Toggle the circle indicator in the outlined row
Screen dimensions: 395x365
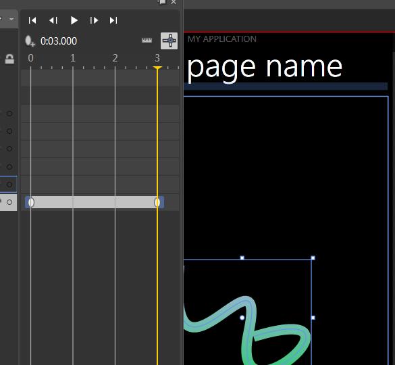[x=9, y=185]
